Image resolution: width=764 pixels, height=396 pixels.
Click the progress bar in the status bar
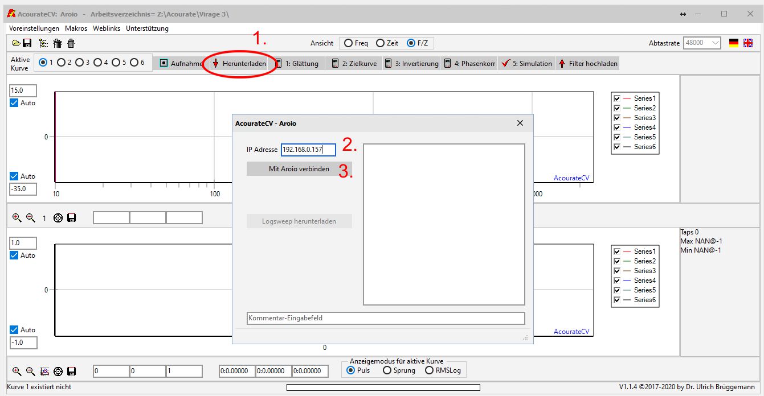[x=383, y=387]
